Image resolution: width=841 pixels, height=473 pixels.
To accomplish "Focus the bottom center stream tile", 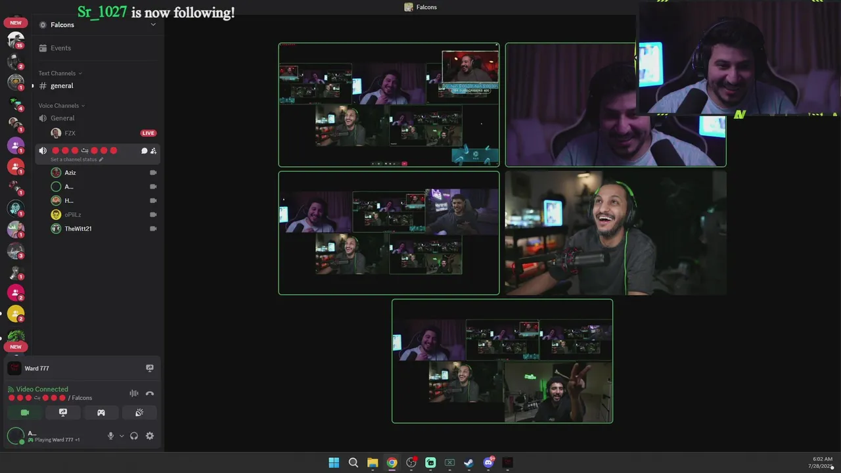I will (503, 361).
